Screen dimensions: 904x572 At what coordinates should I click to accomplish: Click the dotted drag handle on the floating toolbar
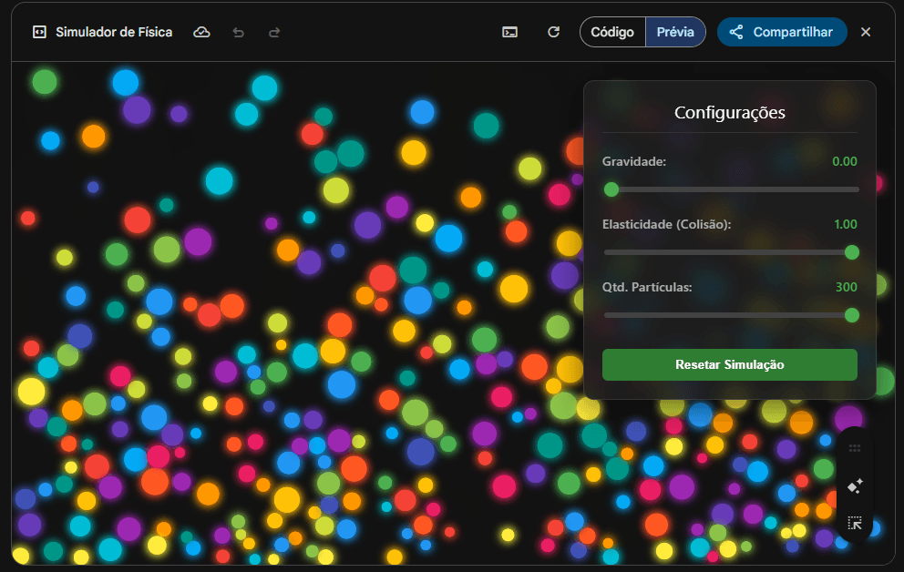(855, 448)
